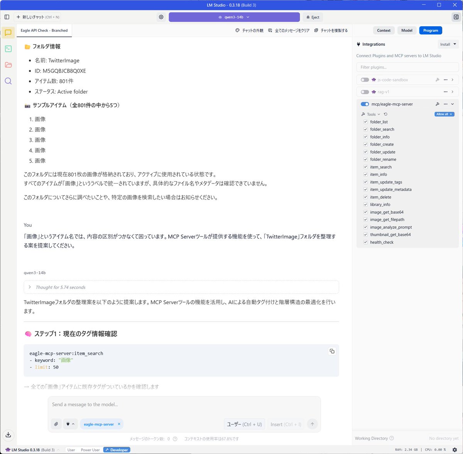Open wrench settings for mcp/eagle-mcp-server

[437, 104]
